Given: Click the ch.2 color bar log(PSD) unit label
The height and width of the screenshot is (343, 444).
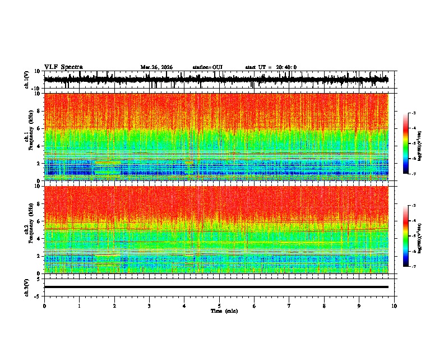Looking at the screenshot, I should 420,238.
